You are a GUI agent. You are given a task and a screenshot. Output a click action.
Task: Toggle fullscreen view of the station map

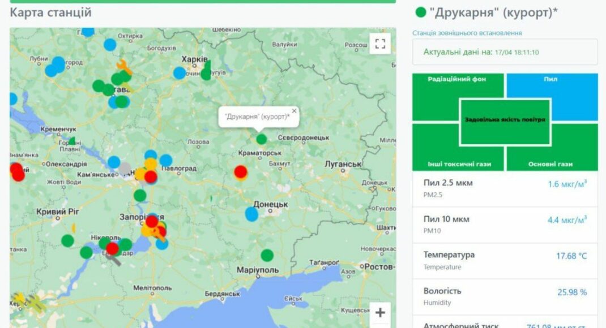tap(380, 44)
